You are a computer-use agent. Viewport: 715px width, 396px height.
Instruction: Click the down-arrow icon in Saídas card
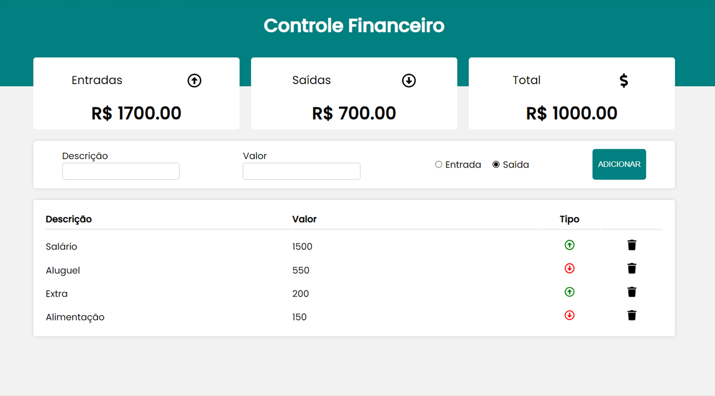click(x=408, y=81)
